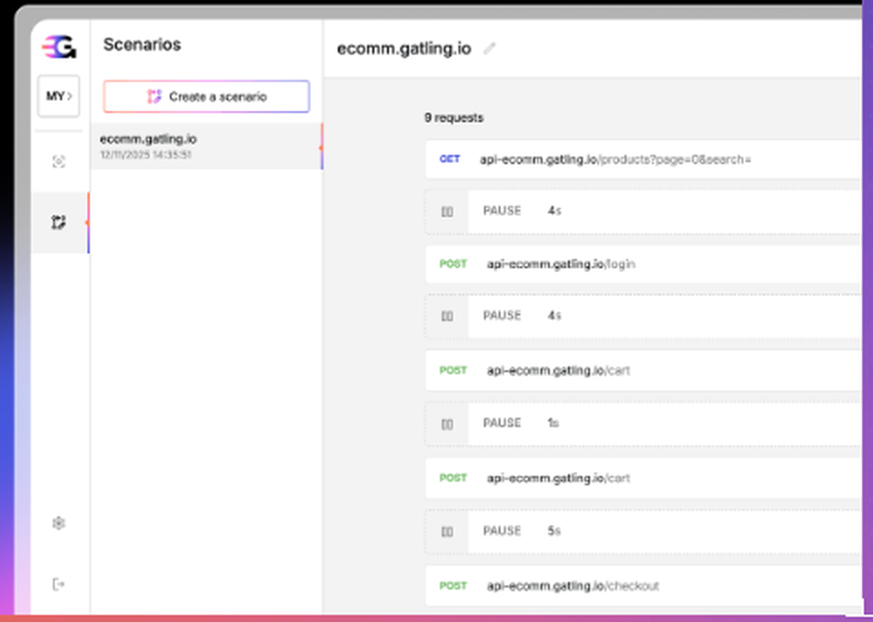Viewport: 873px width, 622px height.
Task: Click the pencil icon to rename the scenario
Action: [x=489, y=49]
